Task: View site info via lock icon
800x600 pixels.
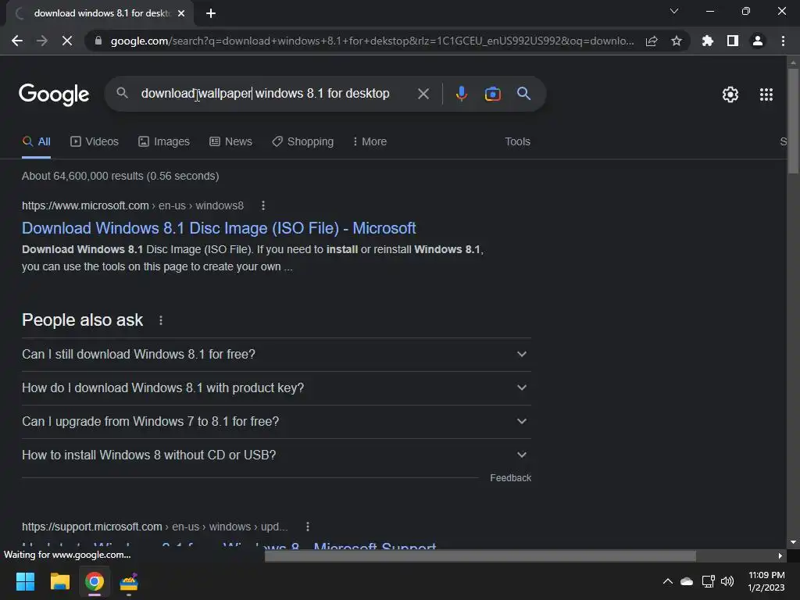Action: pos(98,41)
